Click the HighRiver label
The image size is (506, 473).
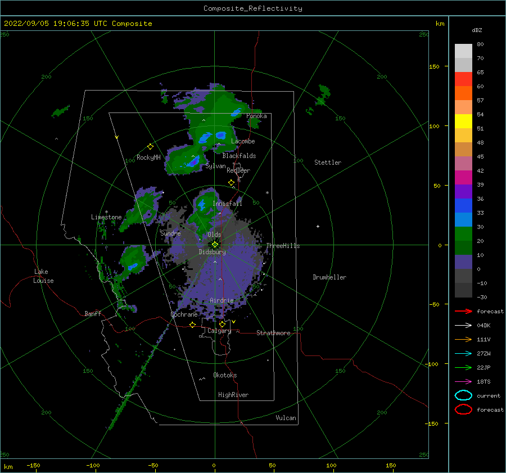coord(233,395)
